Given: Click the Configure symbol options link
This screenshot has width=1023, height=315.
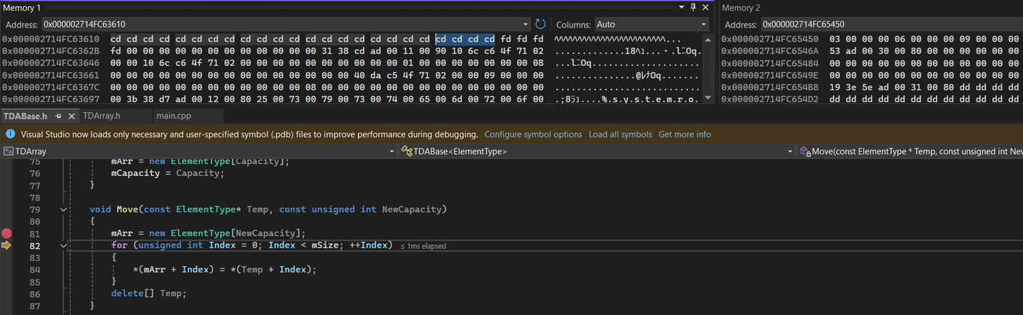Looking at the screenshot, I should (533, 134).
